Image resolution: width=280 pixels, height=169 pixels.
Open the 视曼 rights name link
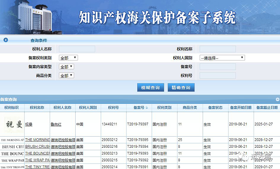click(x=29, y=124)
